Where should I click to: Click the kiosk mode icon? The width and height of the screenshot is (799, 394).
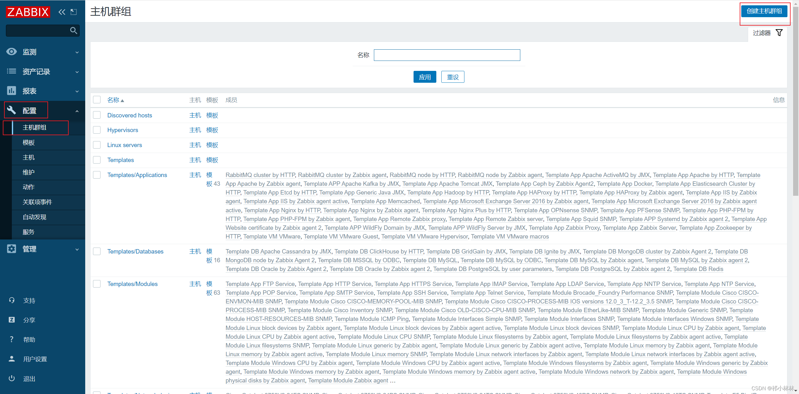click(74, 12)
